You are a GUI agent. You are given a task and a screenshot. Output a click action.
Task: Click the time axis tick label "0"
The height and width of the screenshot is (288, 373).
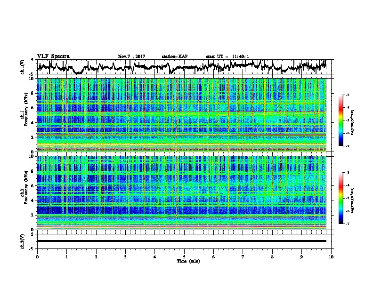37,257
